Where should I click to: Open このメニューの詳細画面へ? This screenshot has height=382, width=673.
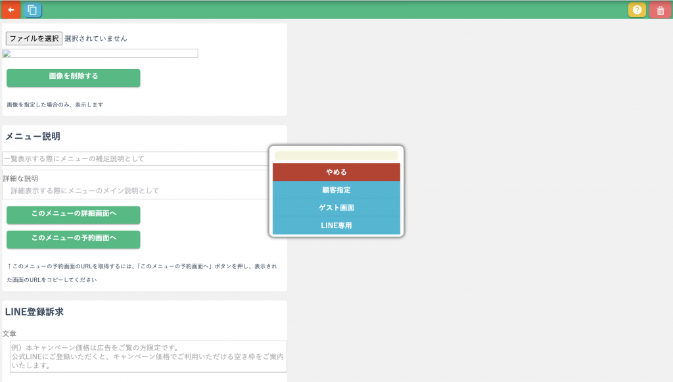[x=74, y=214]
